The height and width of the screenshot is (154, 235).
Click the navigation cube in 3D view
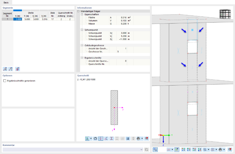coord(225,14)
